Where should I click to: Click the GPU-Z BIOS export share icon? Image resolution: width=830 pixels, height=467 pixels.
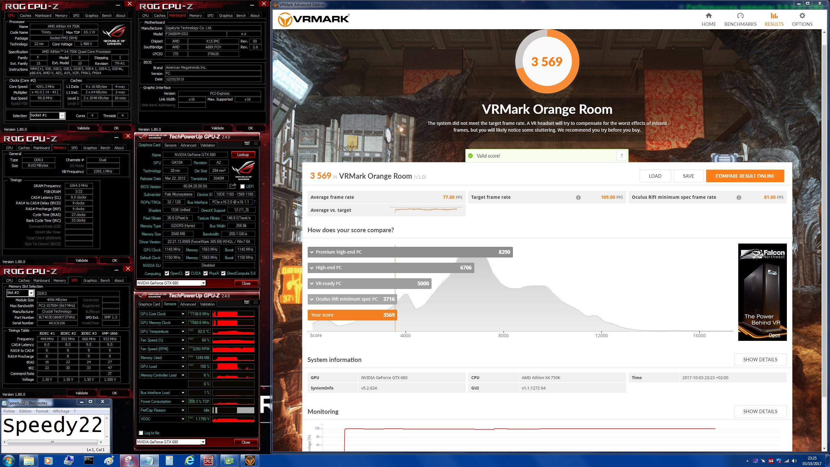coord(233,186)
